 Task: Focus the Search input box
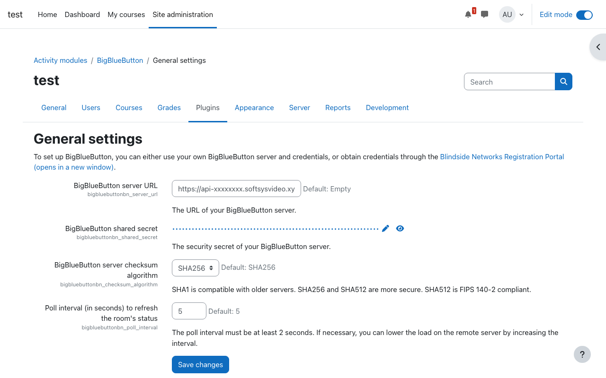point(509,81)
